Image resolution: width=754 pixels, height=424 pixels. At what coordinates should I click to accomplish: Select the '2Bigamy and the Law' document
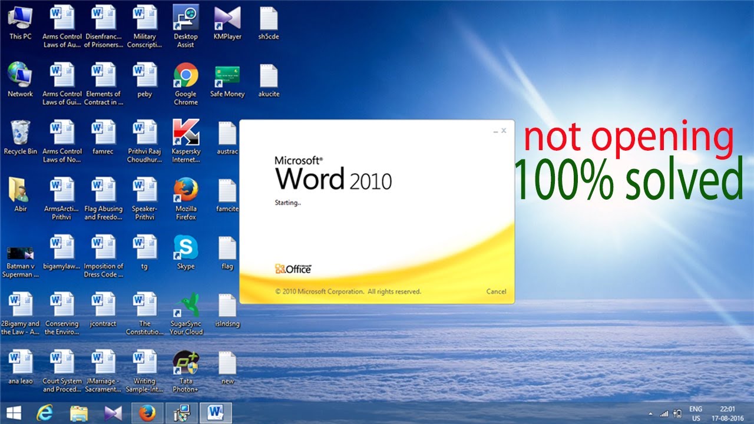(x=20, y=314)
